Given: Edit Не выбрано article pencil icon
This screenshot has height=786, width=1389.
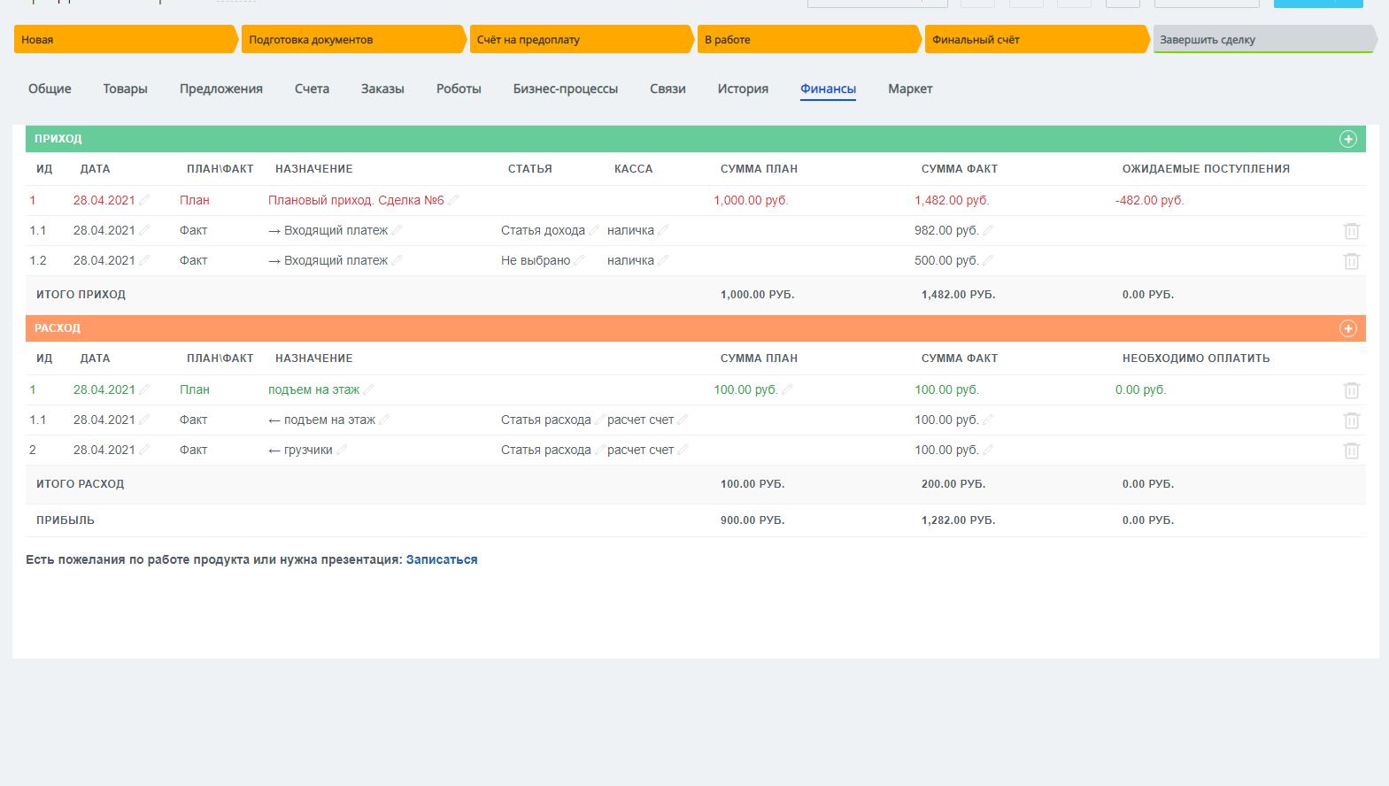Looking at the screenshot, I should coord(579,261).
